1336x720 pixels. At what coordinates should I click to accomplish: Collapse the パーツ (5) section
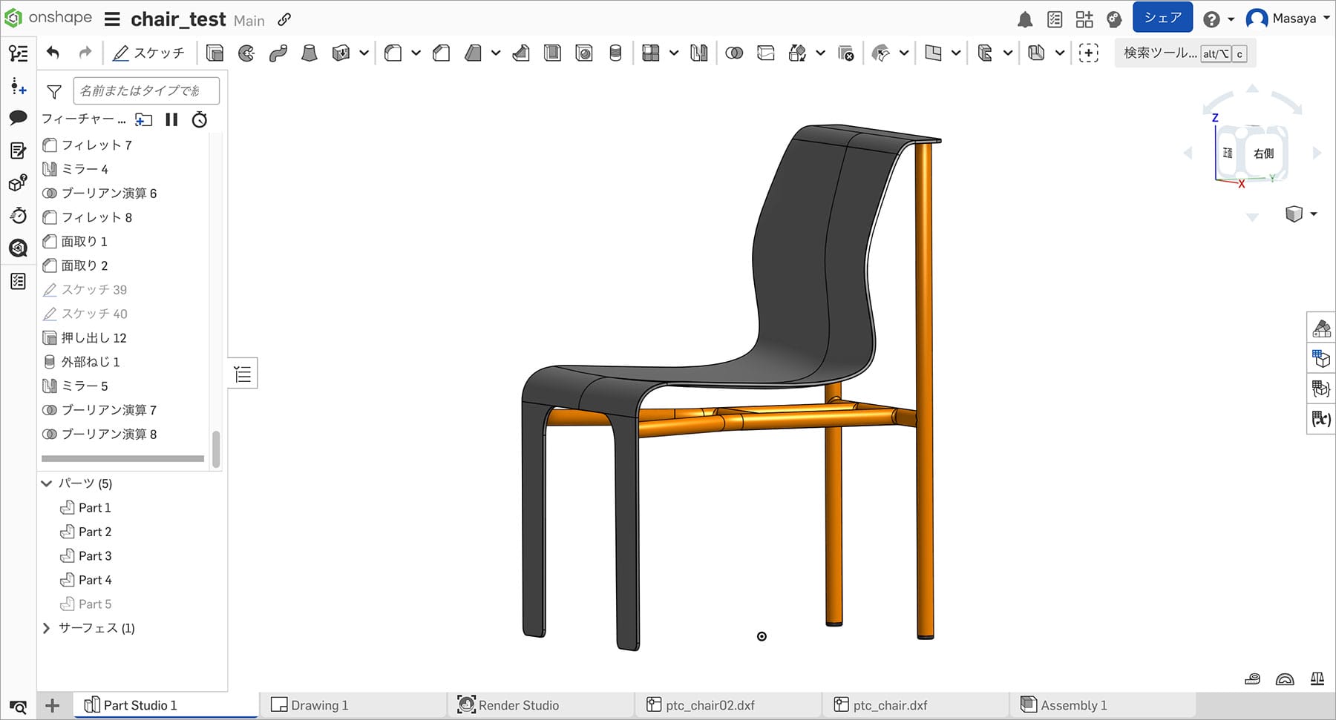pos(47,483)
